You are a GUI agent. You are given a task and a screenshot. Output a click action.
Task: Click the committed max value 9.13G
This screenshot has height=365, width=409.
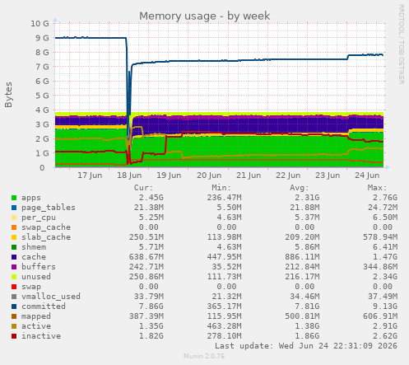coord(385,307)
